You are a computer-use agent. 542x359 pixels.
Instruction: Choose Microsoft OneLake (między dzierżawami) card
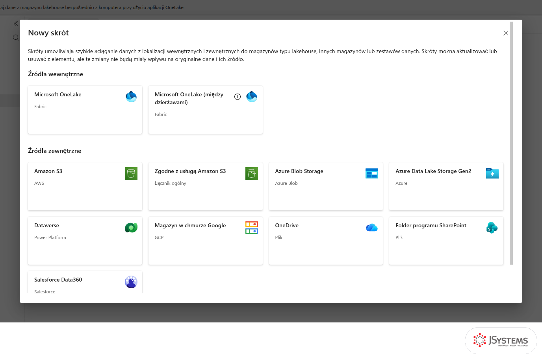pyautogui.click(x=206, y=110)
